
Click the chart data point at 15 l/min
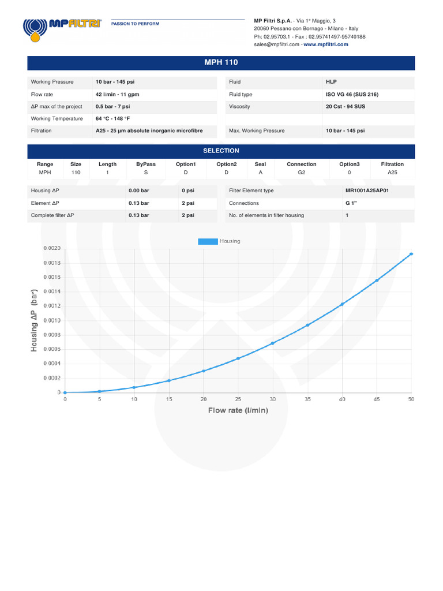[x=169, y=381]
